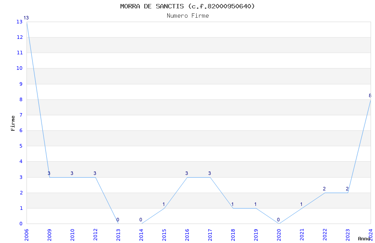Select the y-axis tick label 11
The width and height of the screenshot is (375, 243).
point(19,53)
